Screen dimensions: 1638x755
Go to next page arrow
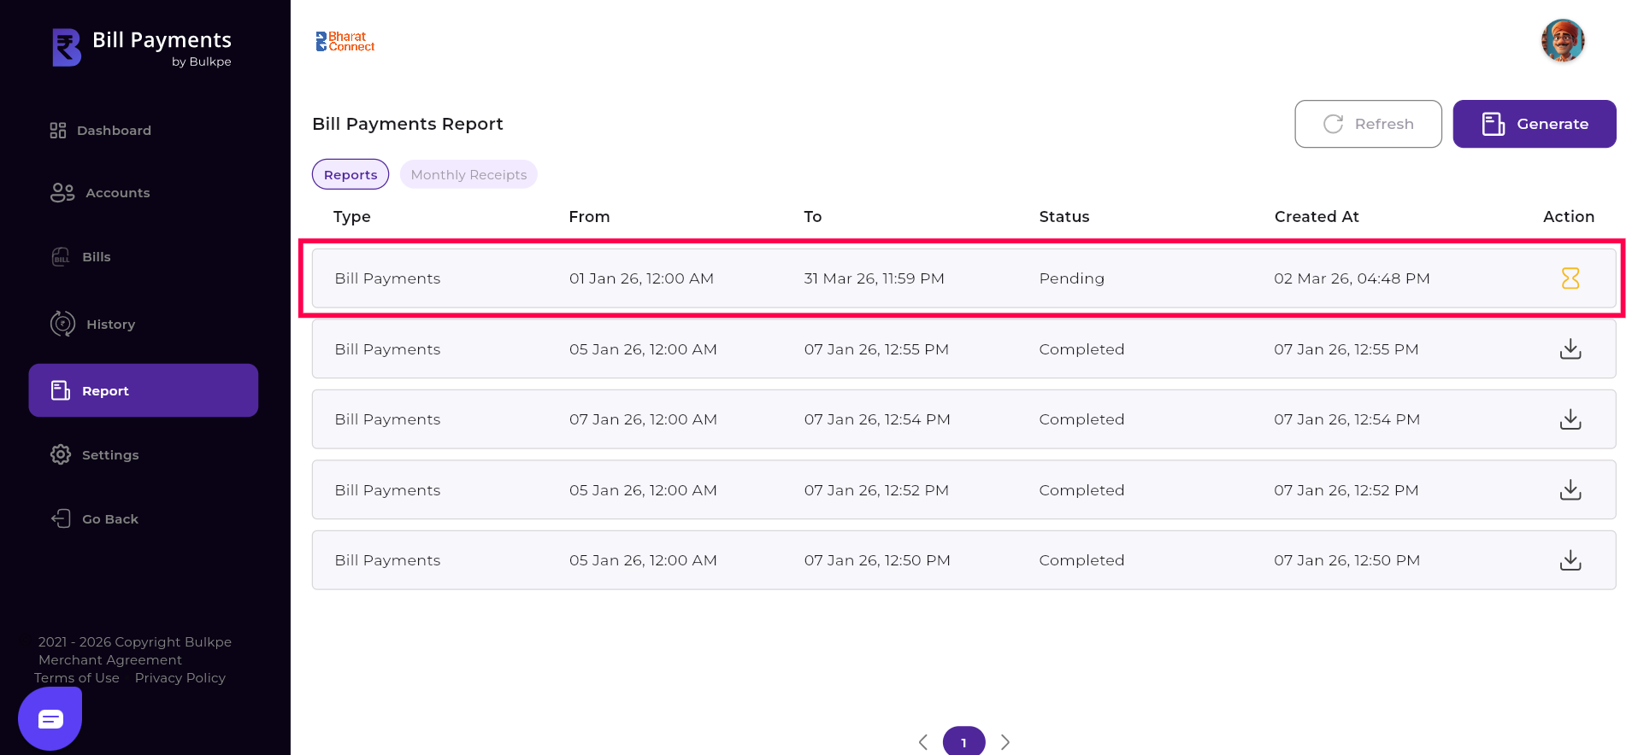[x=1005, y=742]
